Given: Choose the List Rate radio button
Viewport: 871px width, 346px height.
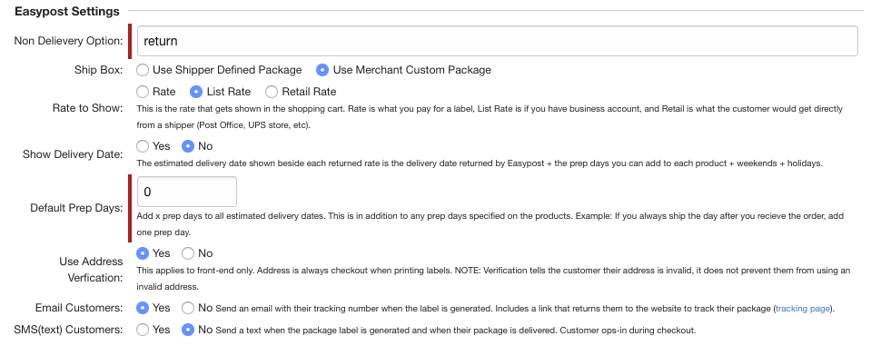Looking at the screenshot, I should (x=197, y=92).
